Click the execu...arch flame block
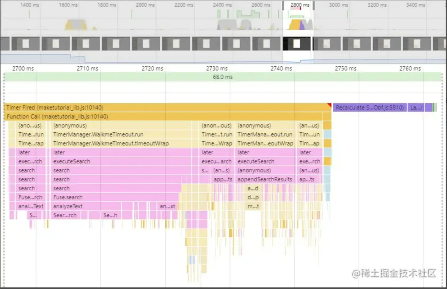The height and width of the screenshot is (289, 447). [216, 161]
